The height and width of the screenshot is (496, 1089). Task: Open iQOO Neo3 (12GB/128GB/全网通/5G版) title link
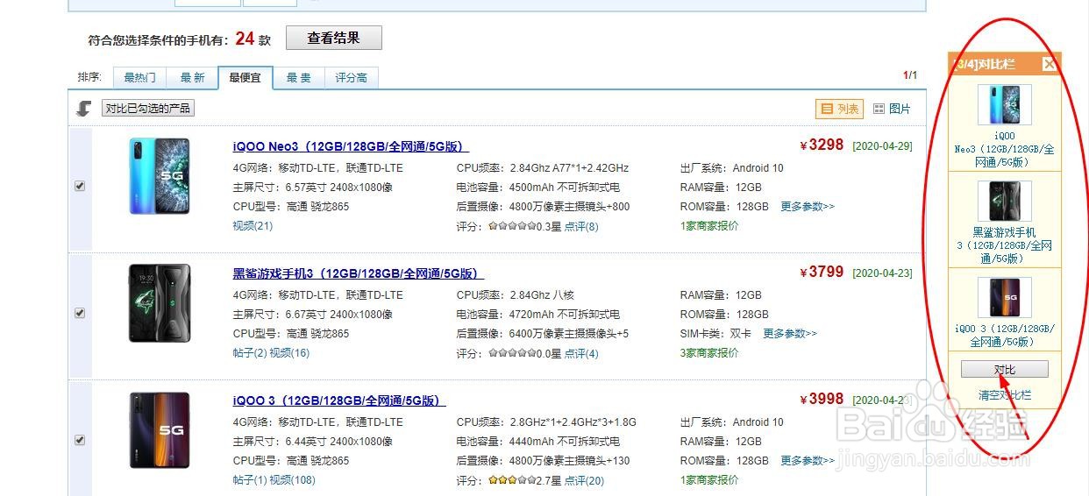351,146
